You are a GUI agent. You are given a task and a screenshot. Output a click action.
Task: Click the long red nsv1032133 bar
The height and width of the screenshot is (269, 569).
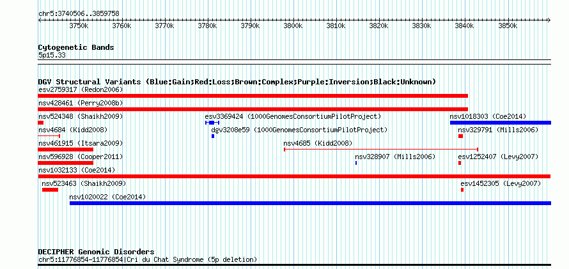click(x=294, y=176)
